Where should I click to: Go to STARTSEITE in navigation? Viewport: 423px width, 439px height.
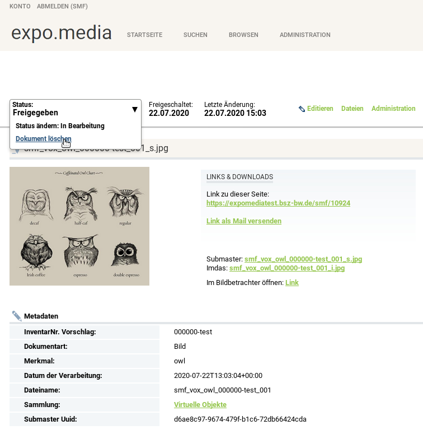click(x=144, y=35)
